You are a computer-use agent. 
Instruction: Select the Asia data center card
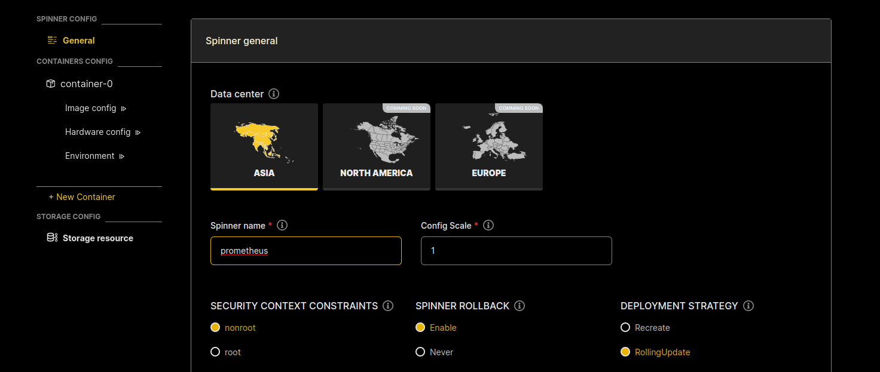[264, 146]
